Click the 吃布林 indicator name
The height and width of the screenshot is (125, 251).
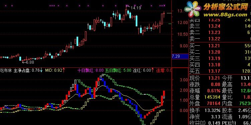(6, 70)
